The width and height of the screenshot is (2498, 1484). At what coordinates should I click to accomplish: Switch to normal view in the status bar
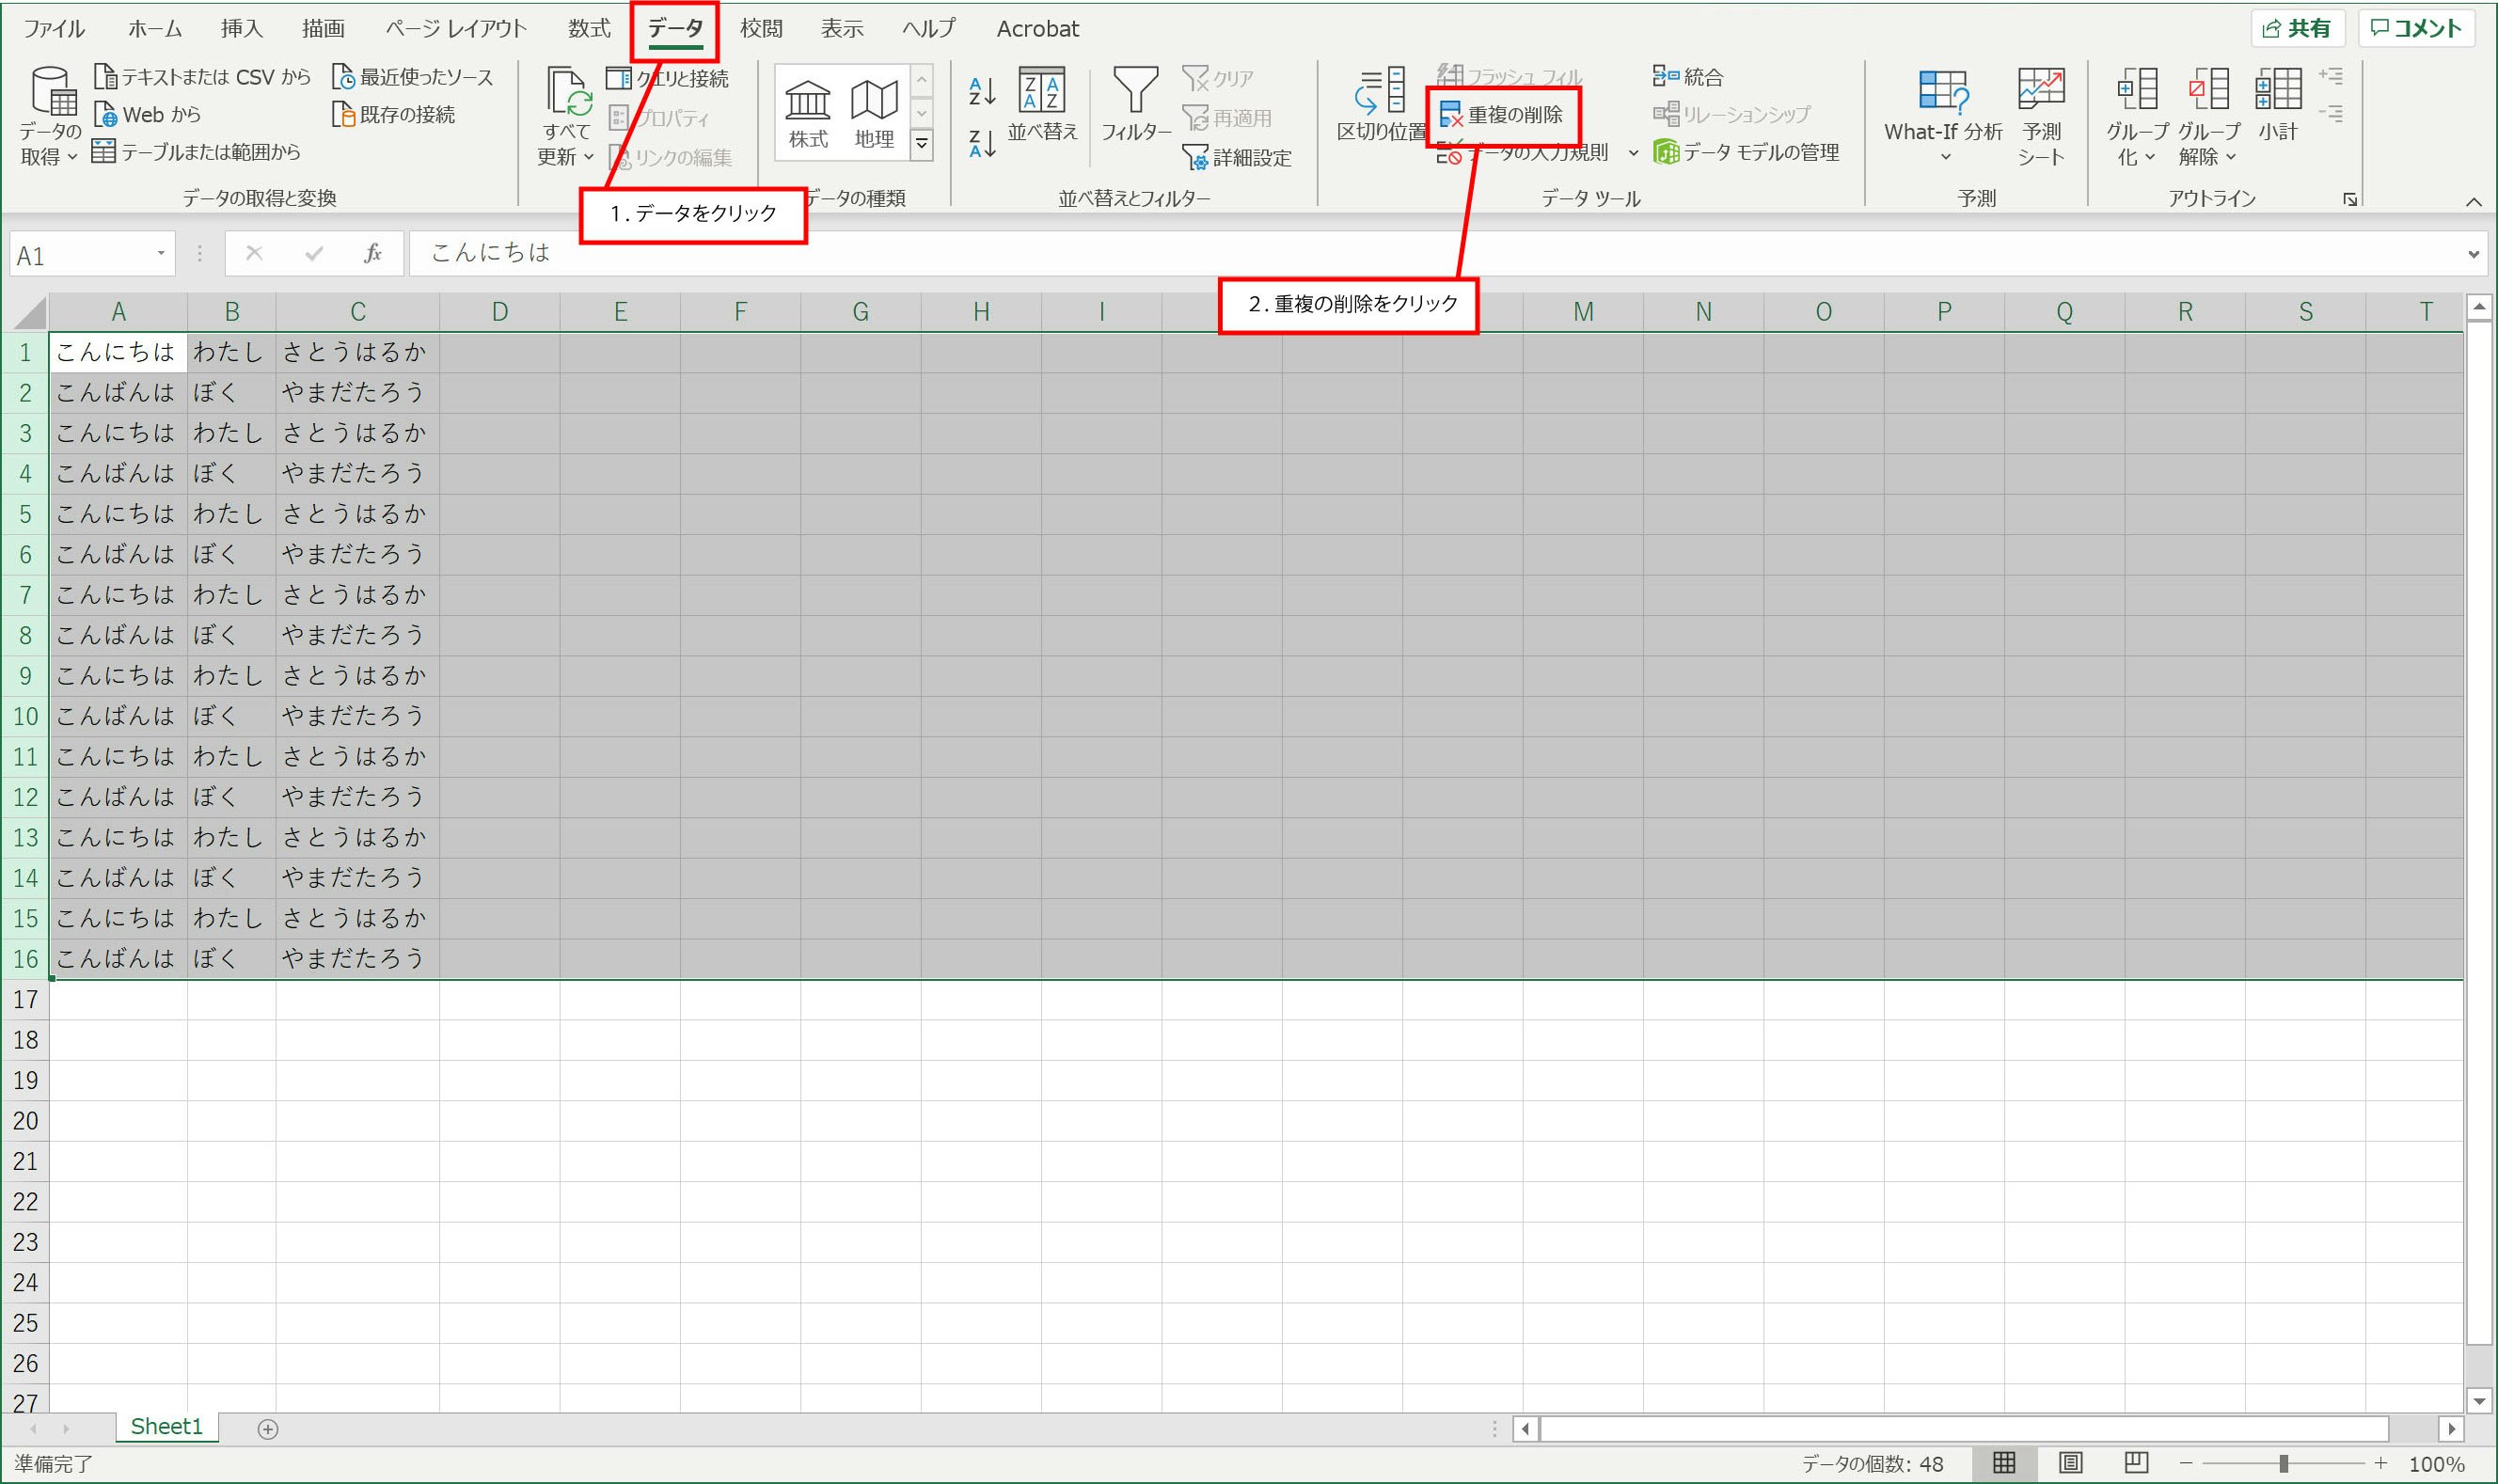[2004, 1463]
